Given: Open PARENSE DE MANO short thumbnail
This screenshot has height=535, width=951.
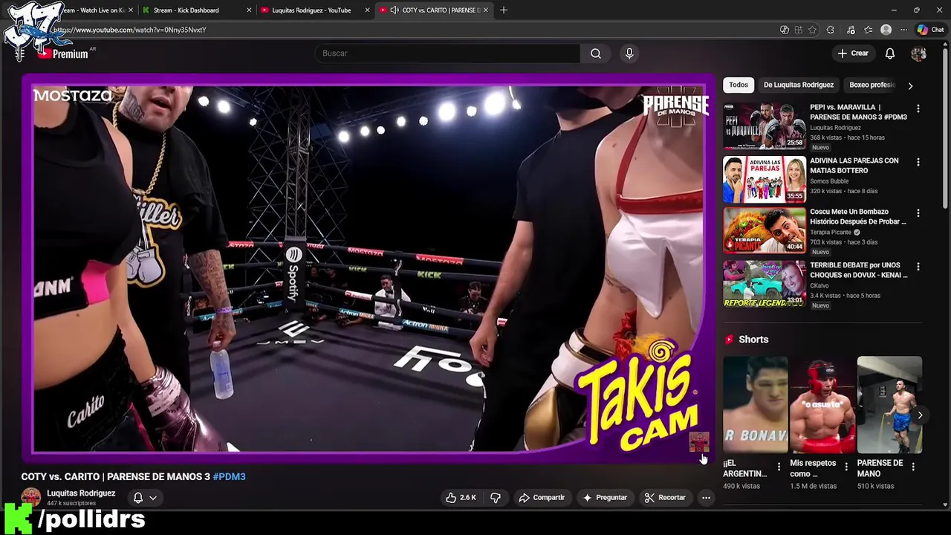Looking at the screenshot, I should (x=889, y=405).
